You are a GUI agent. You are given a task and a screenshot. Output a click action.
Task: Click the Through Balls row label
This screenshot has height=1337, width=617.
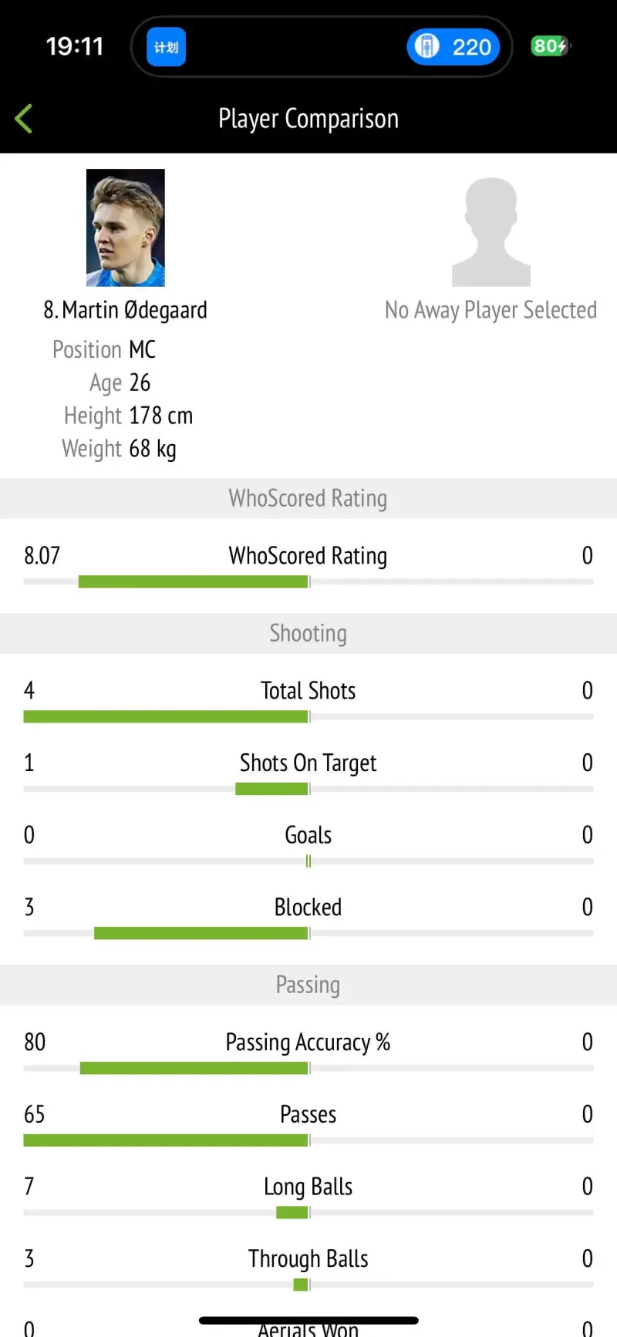coord(308,1259)
